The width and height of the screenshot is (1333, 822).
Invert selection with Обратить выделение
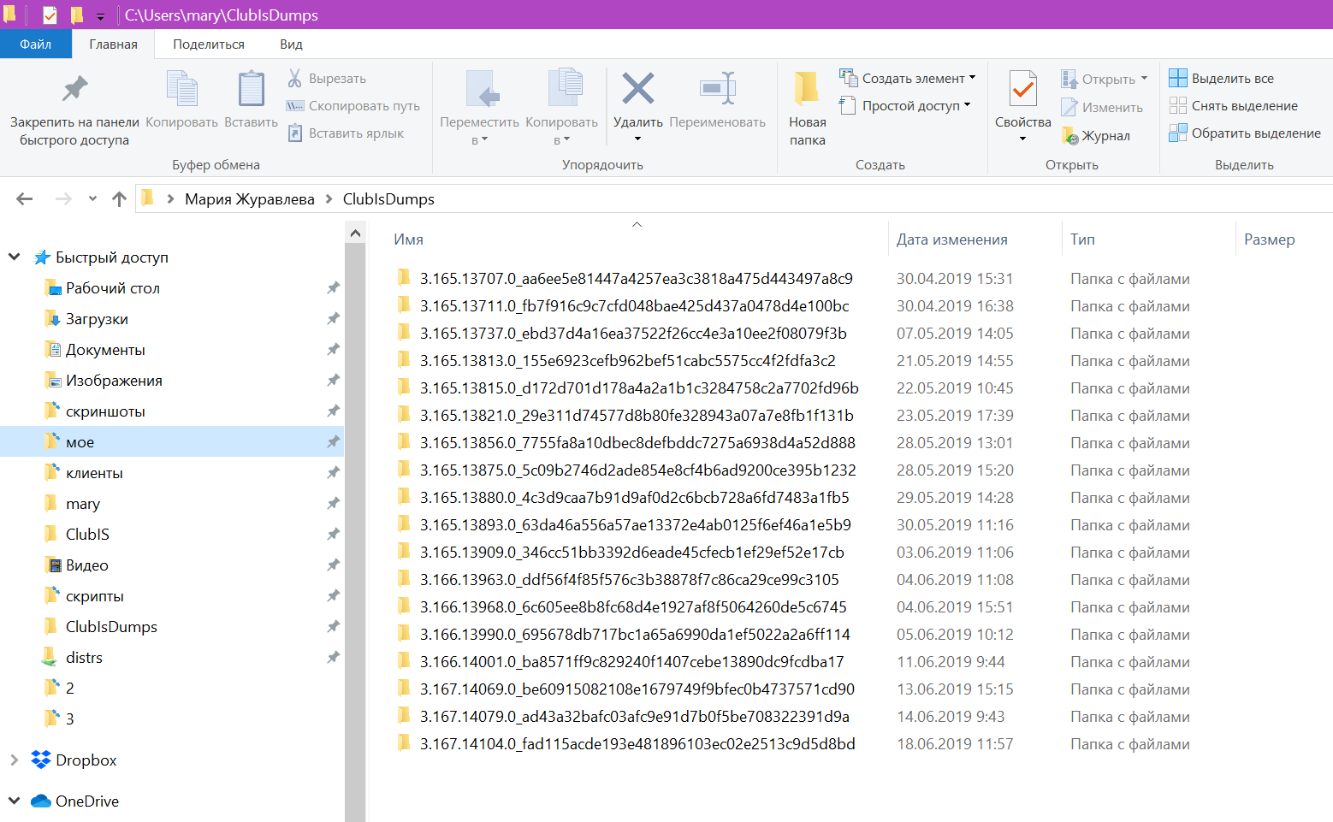pyautogui.click(x=1244, y=133)
